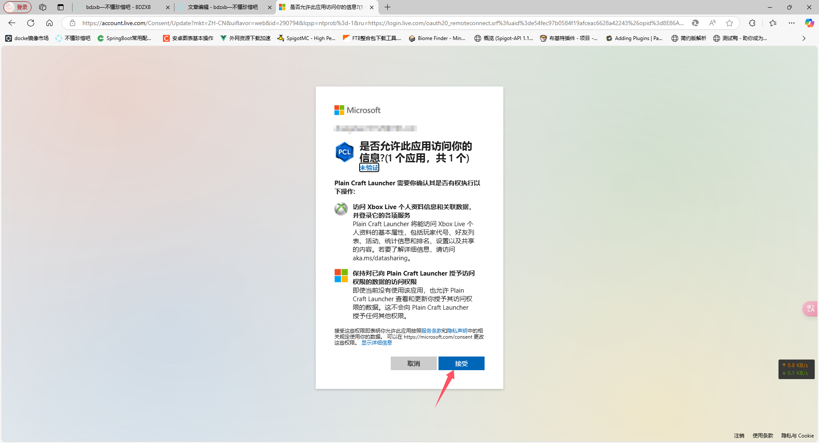
Task: Click the blue 接受 (Accept) button
Action: (461, 363)
